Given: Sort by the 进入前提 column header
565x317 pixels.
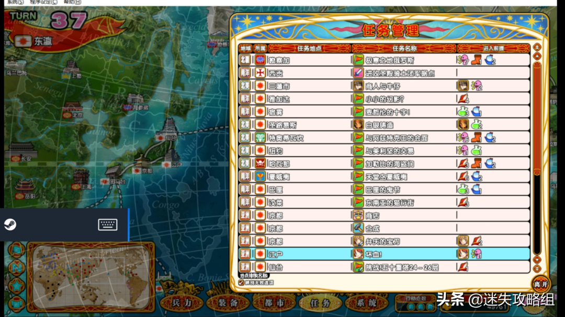Looking at the screenshot, I should click(493, 48).
